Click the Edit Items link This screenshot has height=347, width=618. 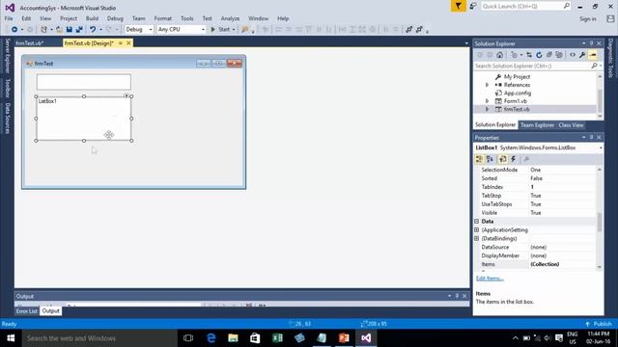tap(490, 279)
